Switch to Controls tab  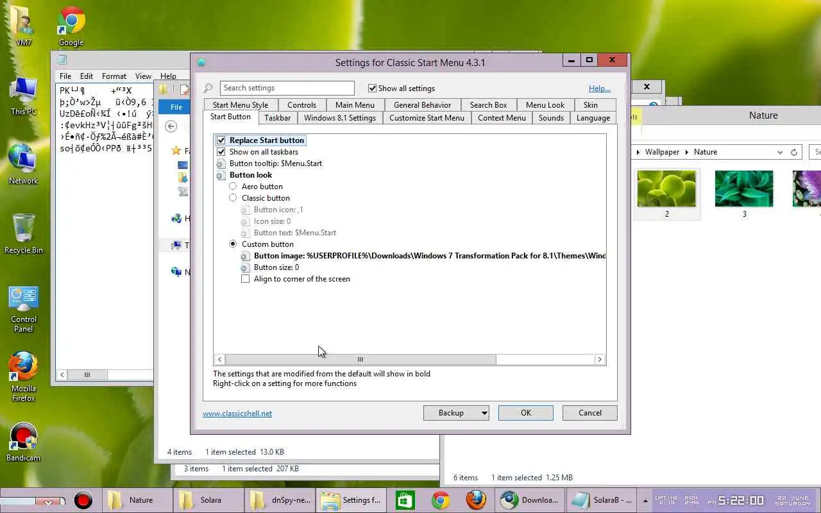click(301, 105)
